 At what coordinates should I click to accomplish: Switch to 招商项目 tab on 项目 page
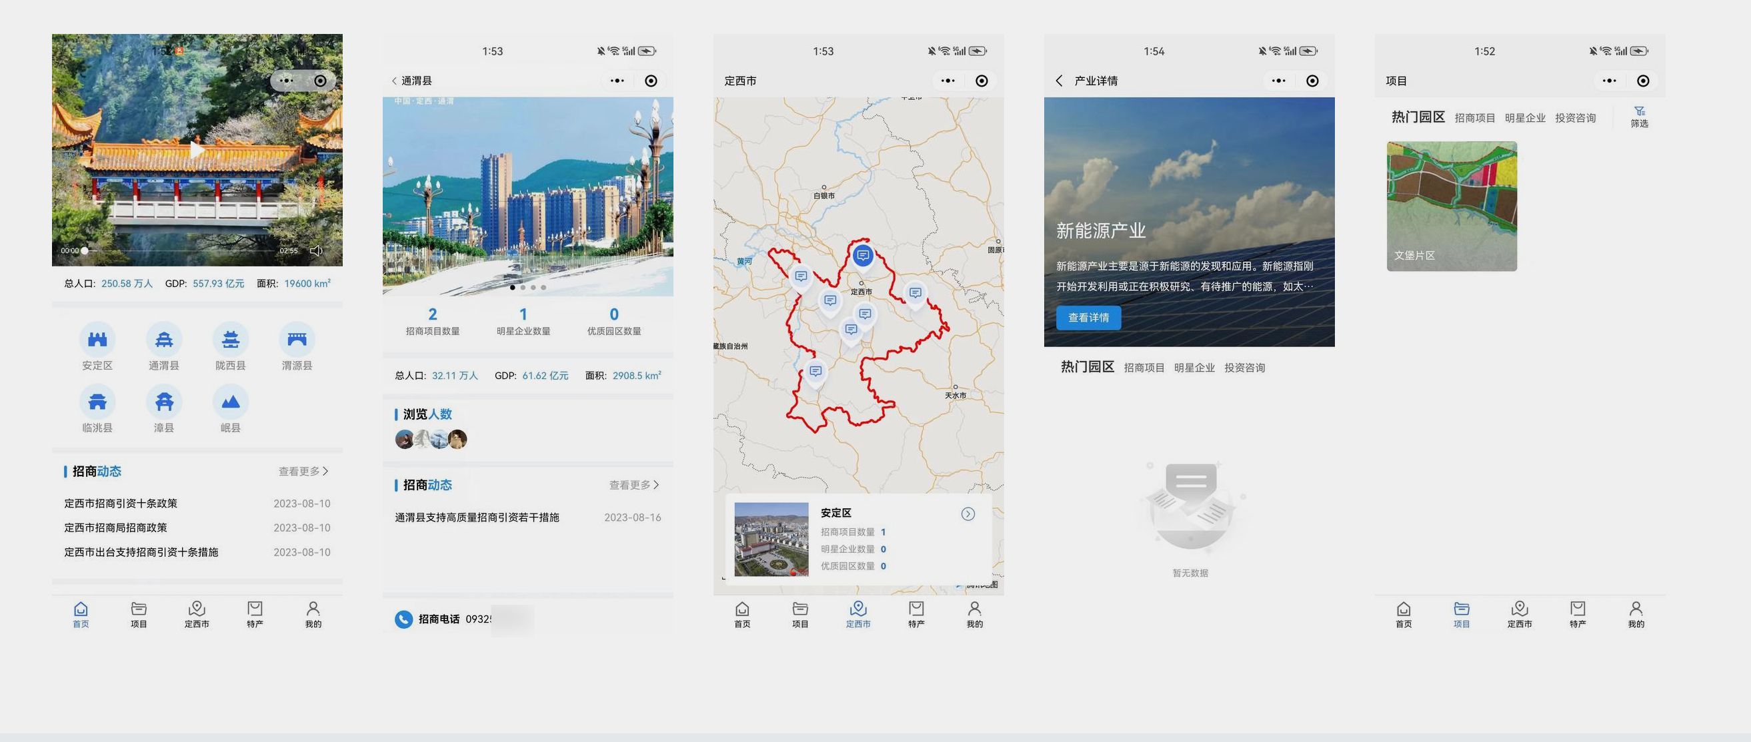point(1474,118)
